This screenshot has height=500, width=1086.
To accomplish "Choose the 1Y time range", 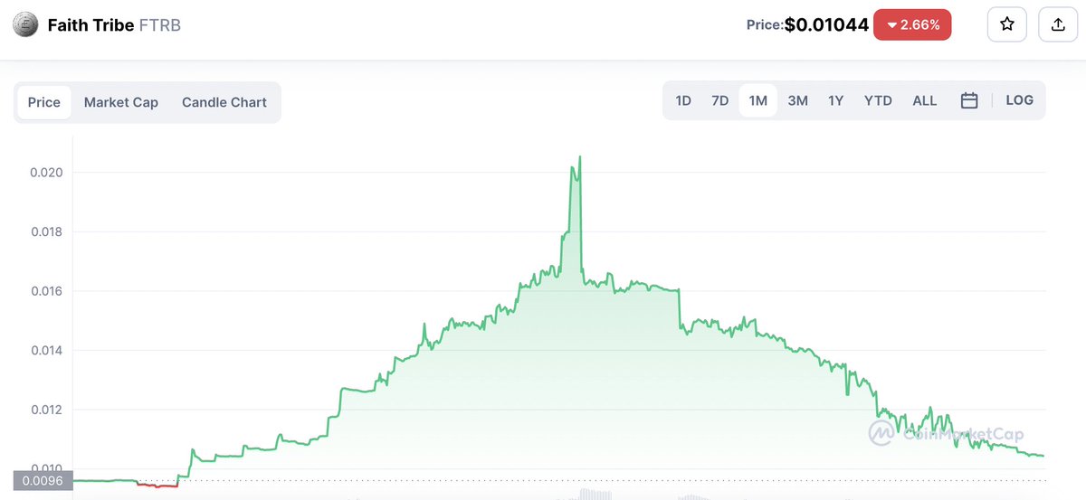I will (835, 100).
